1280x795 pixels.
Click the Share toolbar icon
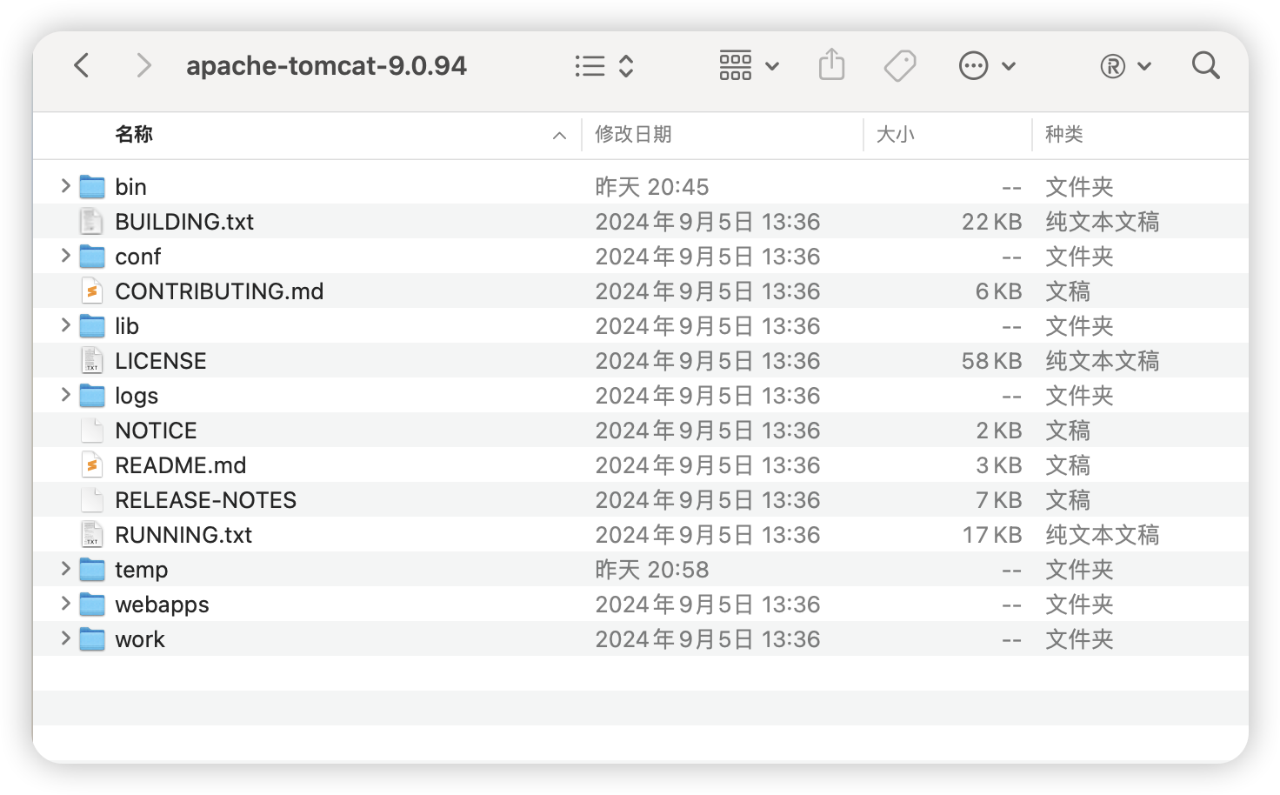[x=832, y=65]
